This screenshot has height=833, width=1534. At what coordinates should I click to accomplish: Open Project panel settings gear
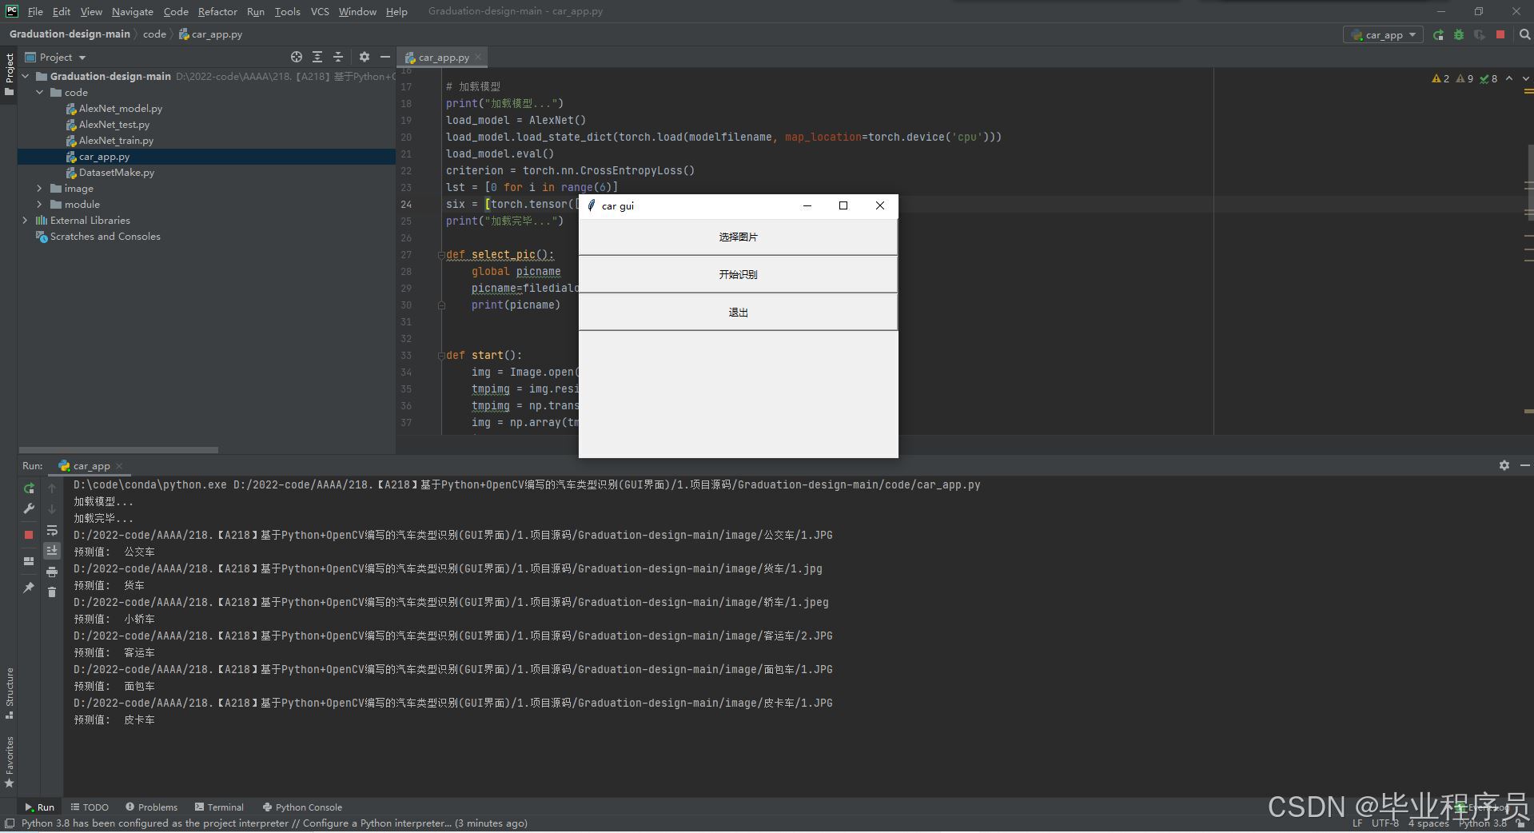point(365,57)
